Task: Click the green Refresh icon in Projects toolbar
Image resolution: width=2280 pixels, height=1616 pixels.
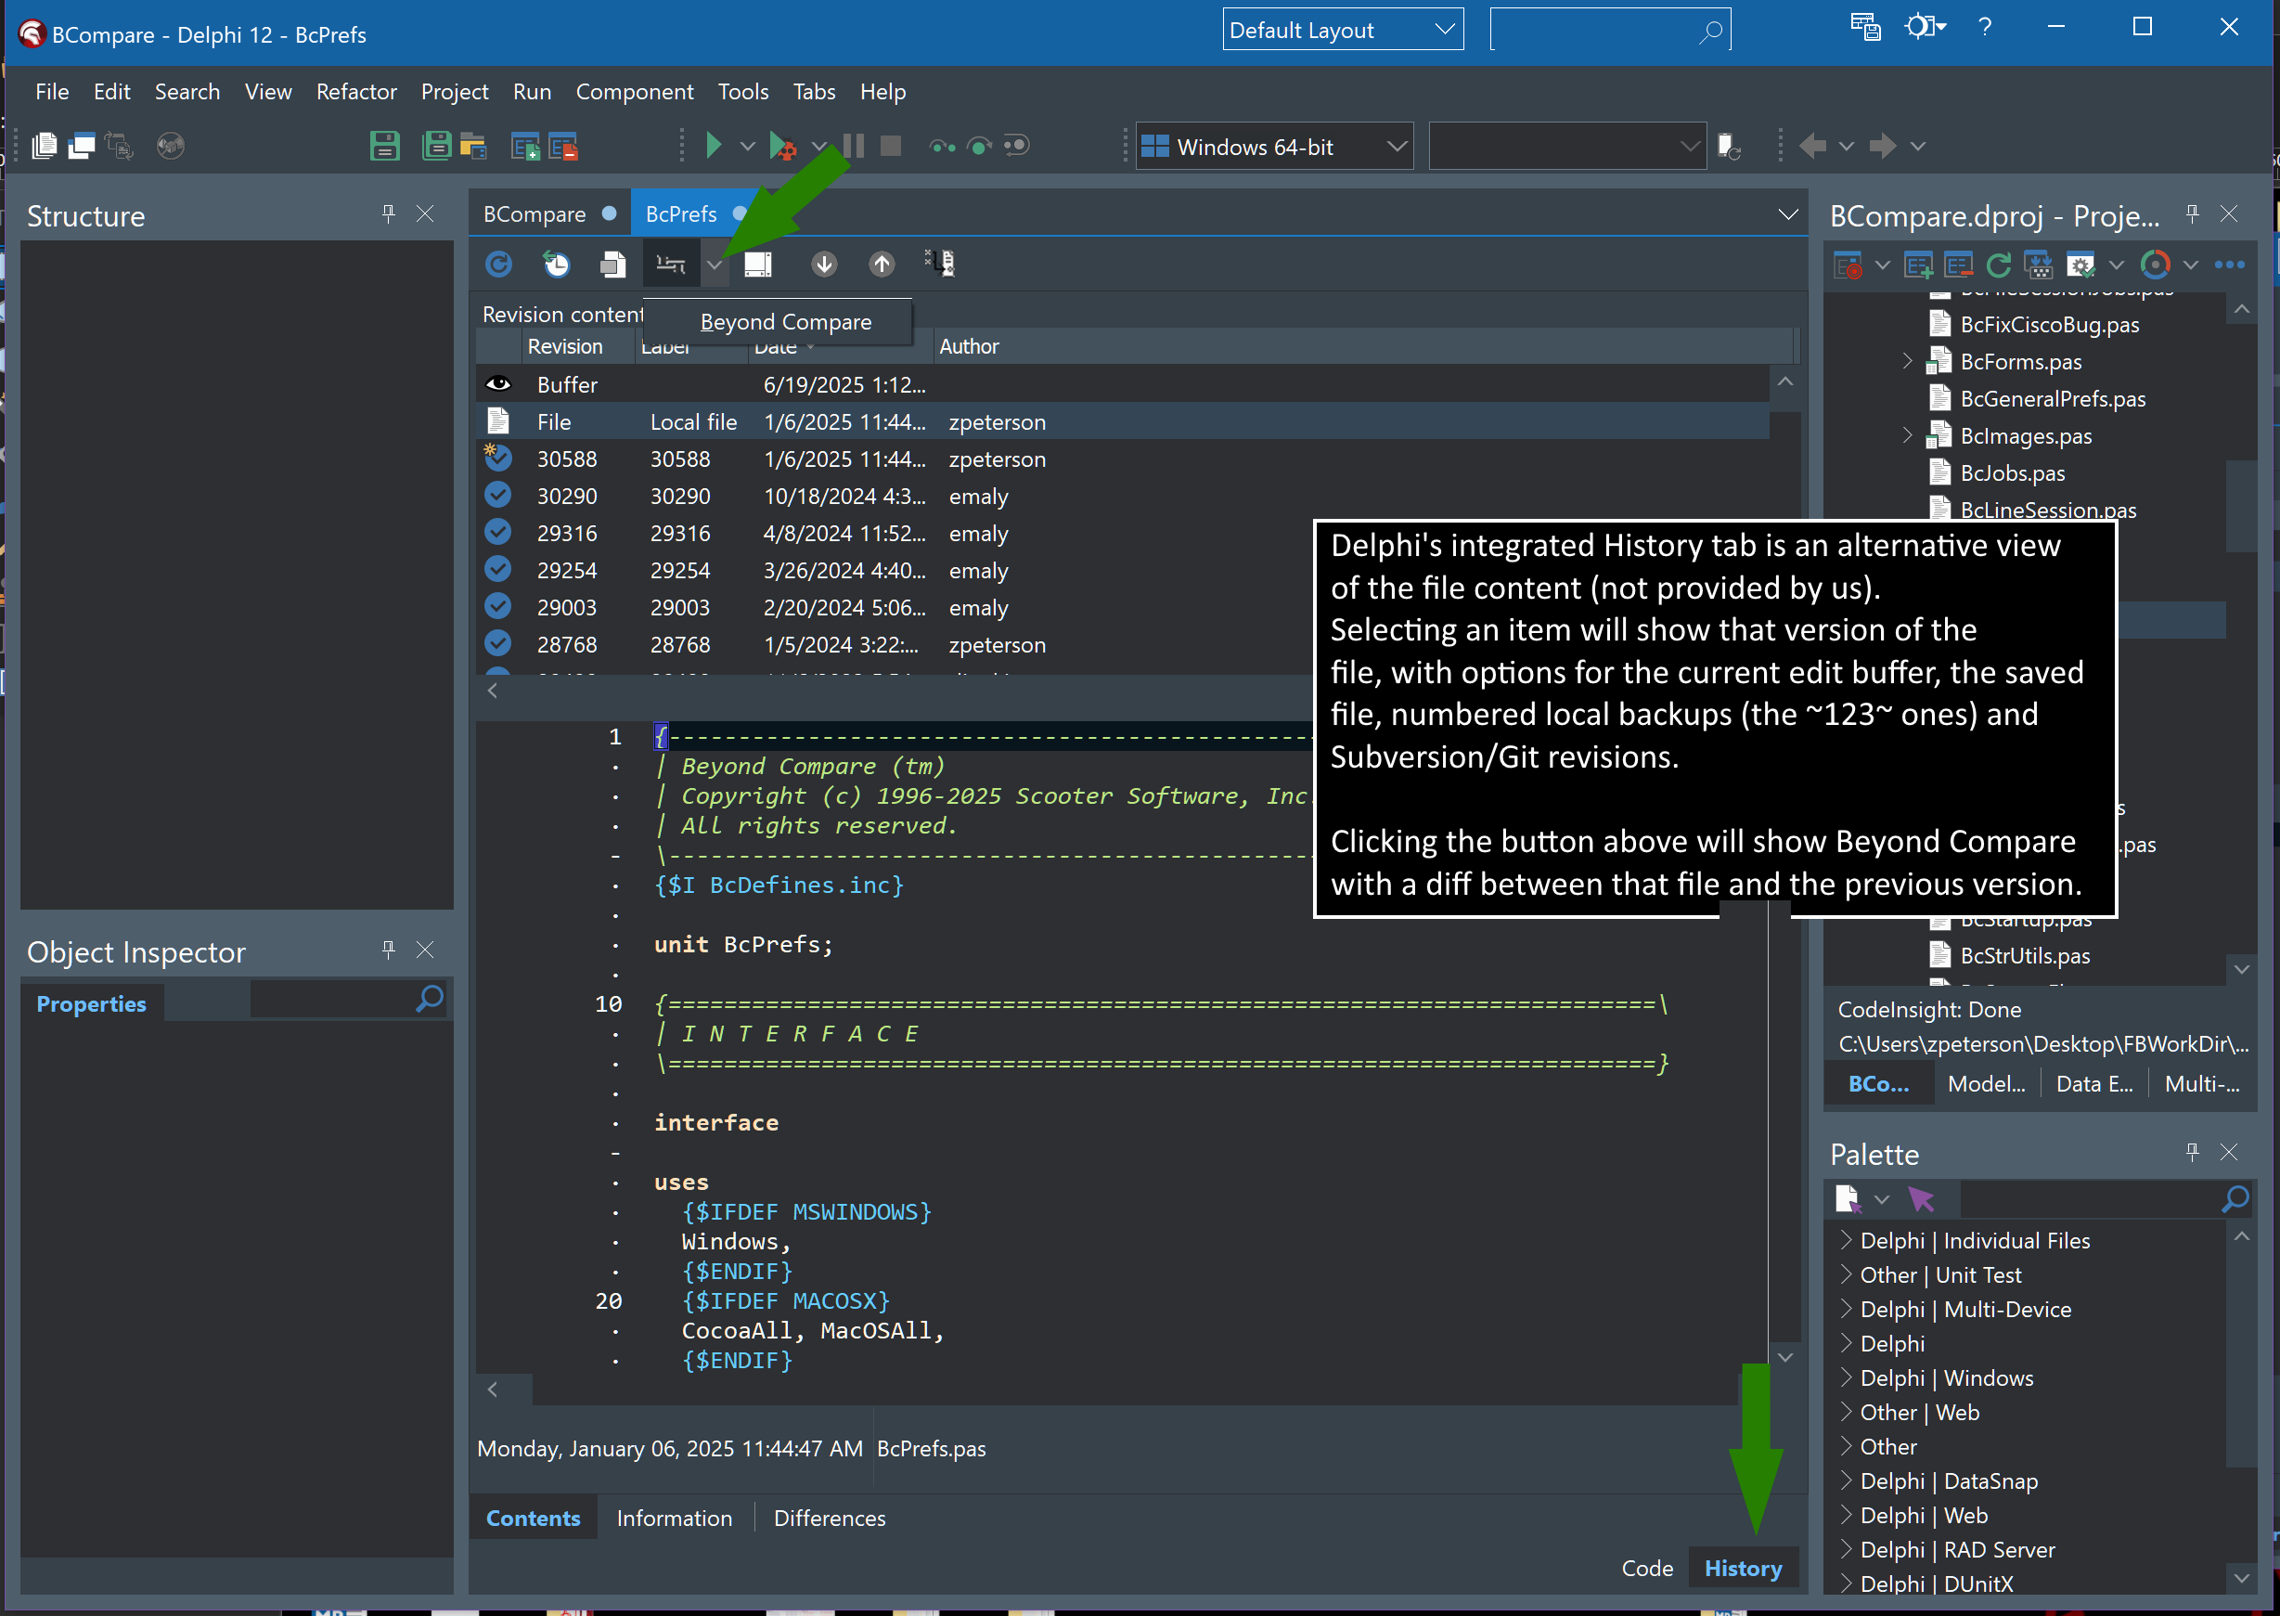Action: 1998,265
